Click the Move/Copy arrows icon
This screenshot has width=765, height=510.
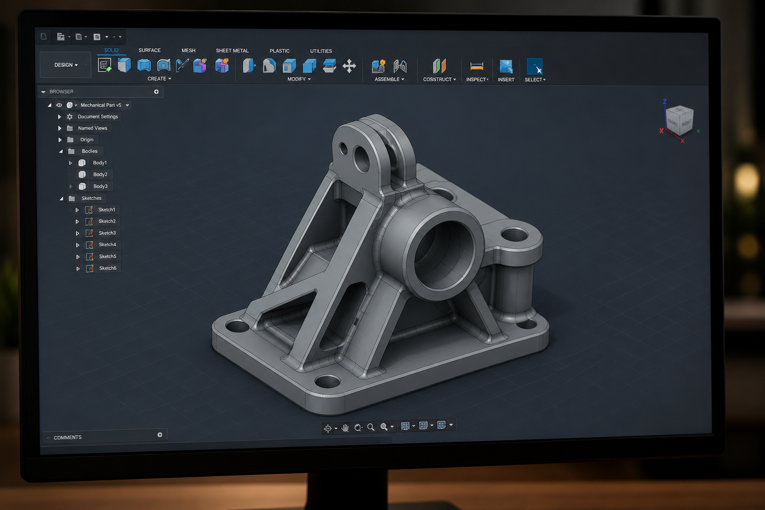(349, 66)
